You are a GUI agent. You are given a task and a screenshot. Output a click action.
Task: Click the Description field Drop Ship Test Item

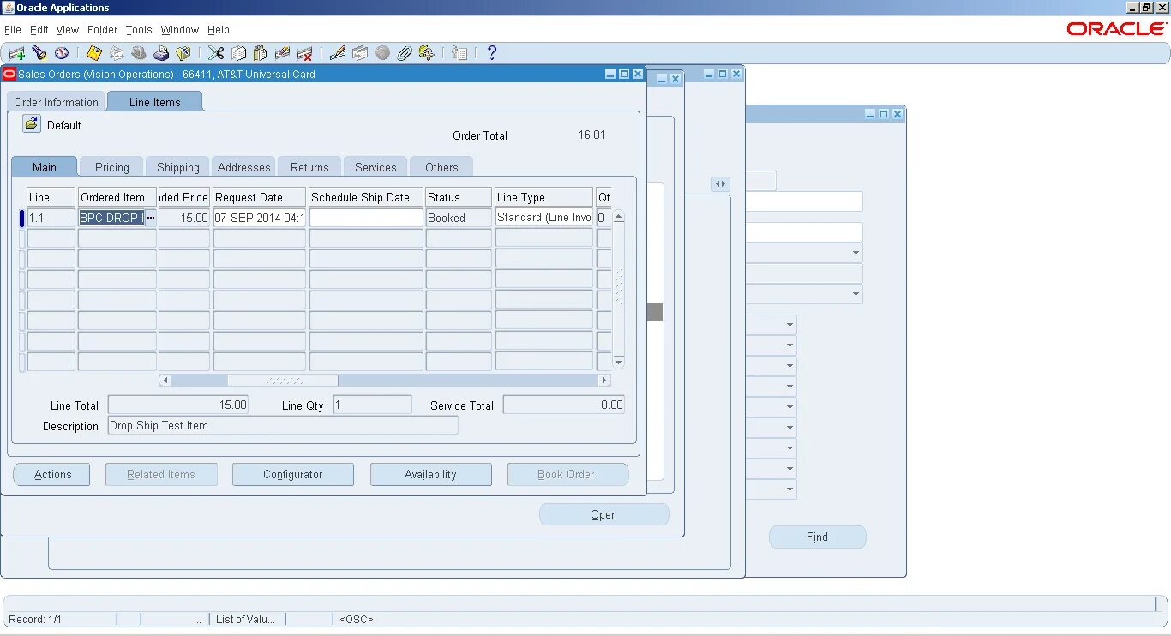point(283,425)
